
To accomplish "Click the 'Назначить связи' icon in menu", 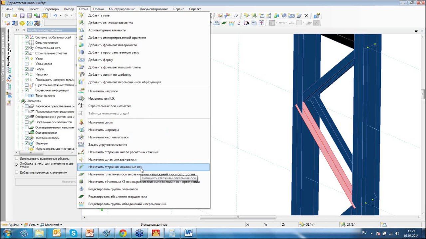I will [81, 122].
